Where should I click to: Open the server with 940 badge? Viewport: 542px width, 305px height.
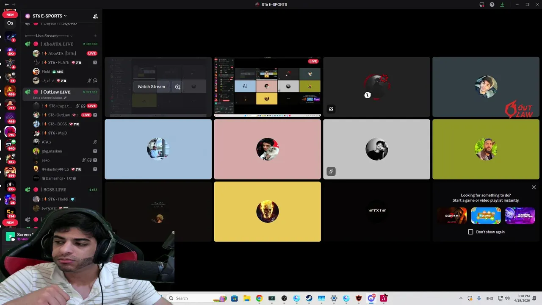[10, 145]
